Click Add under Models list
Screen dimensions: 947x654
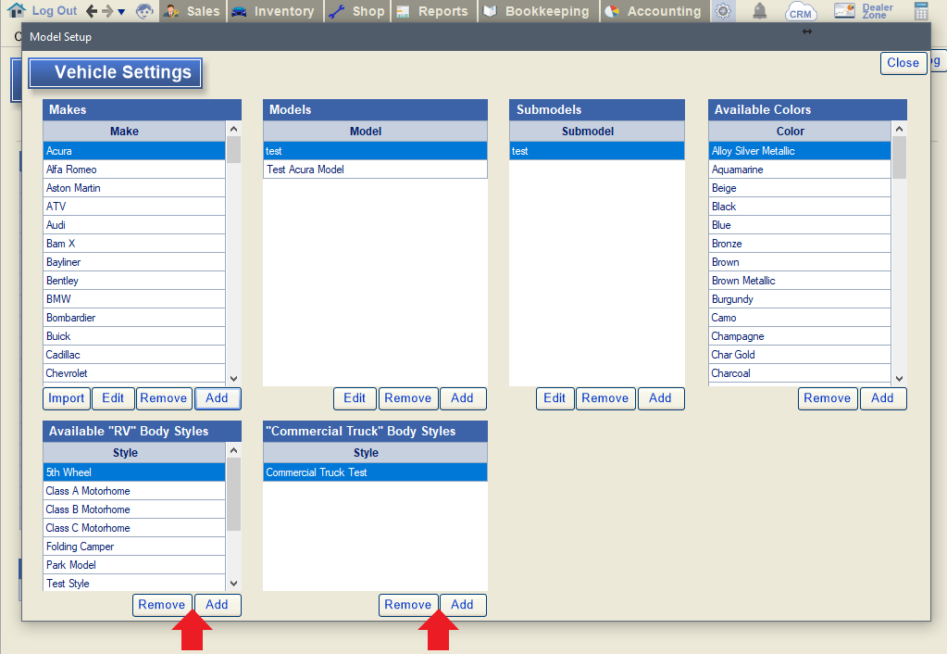463,398
